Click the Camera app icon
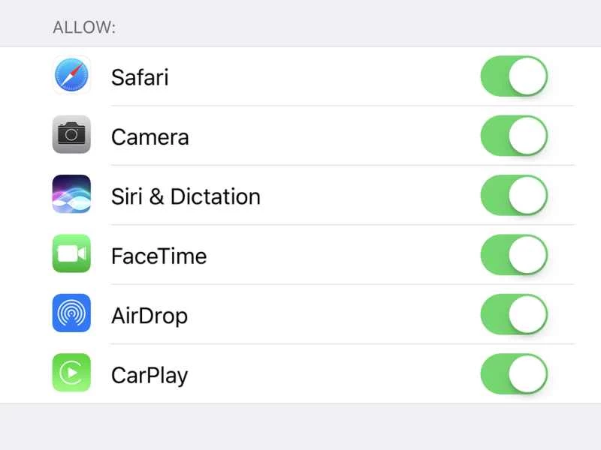This screenshot has width=601, height=450. (x=71, y=136)
